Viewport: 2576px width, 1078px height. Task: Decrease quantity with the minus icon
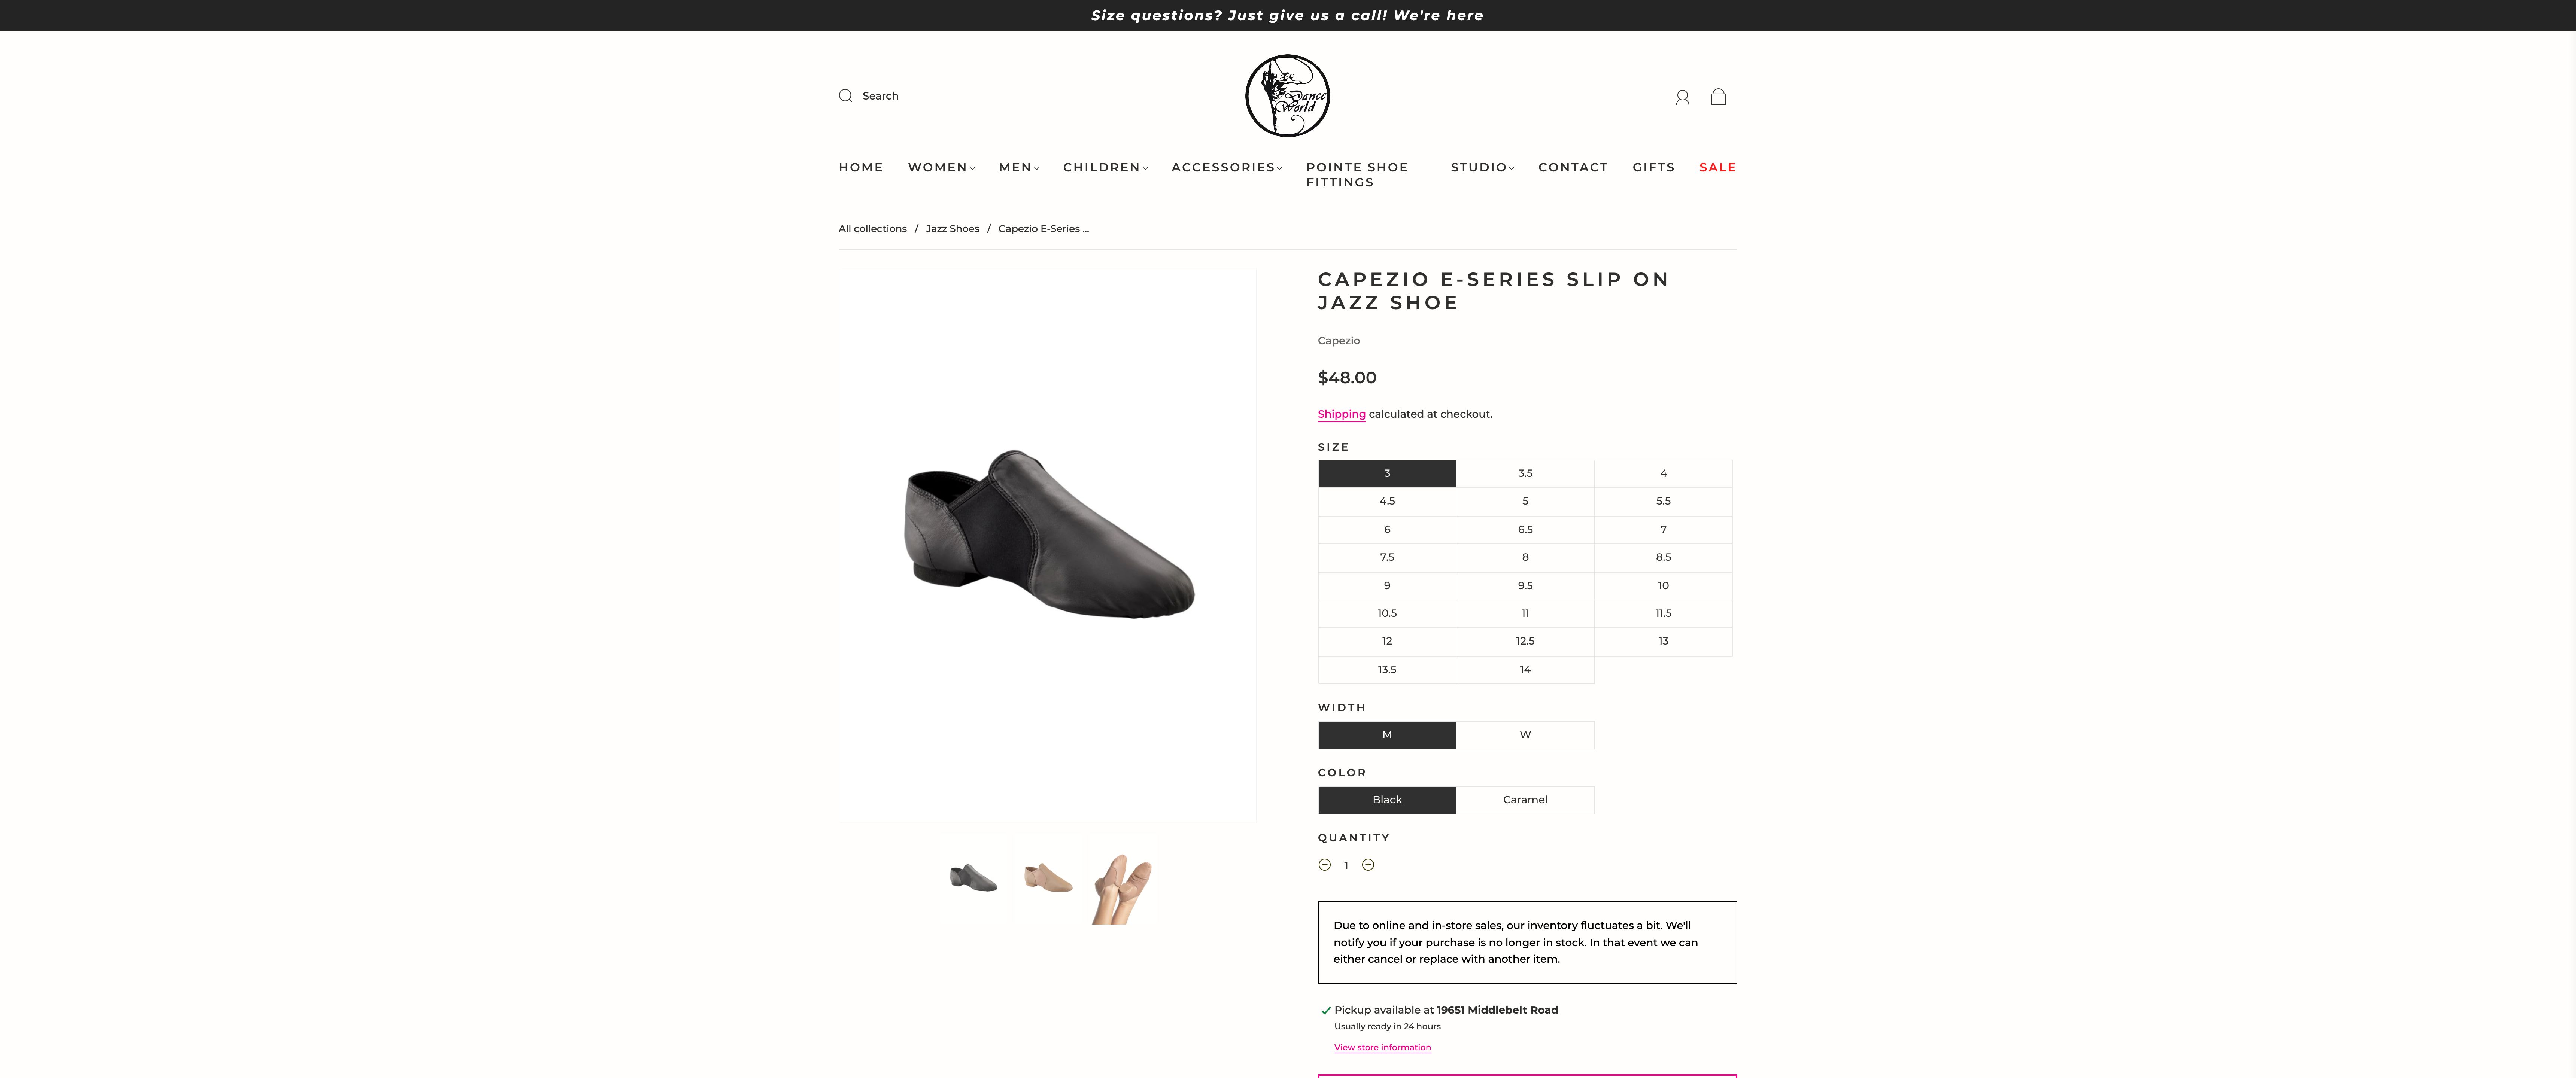coord(1324,865)
